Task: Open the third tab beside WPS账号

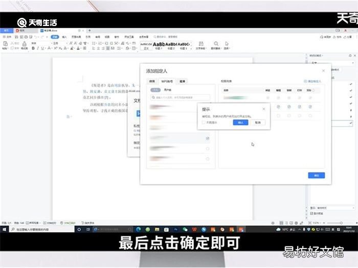Action: [182, 81]
